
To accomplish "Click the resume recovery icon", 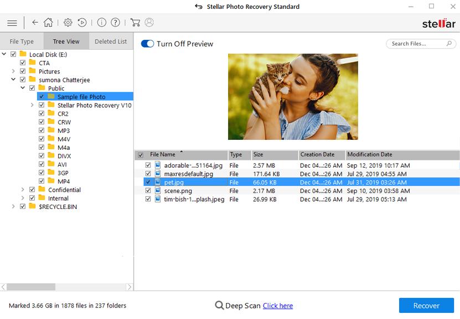I will click(x=82, y=23).
